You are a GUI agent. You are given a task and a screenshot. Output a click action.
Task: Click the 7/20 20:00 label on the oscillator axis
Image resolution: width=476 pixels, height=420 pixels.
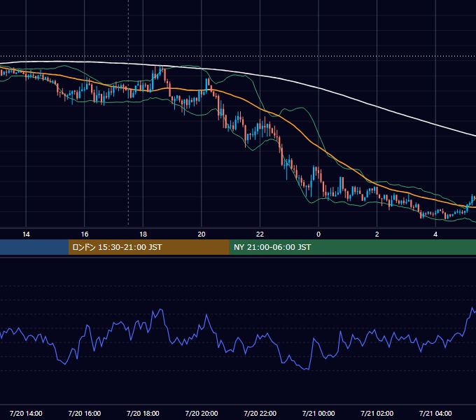[202, 413]
